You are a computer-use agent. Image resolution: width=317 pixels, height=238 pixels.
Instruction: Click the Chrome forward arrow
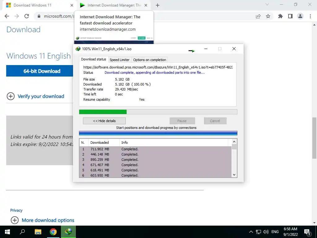(17, 16)
